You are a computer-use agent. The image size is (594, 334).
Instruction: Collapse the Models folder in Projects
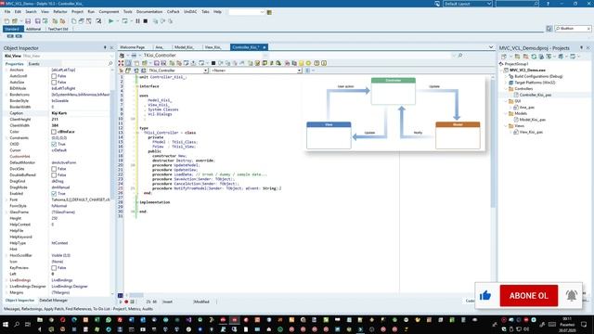pos(506,113)
